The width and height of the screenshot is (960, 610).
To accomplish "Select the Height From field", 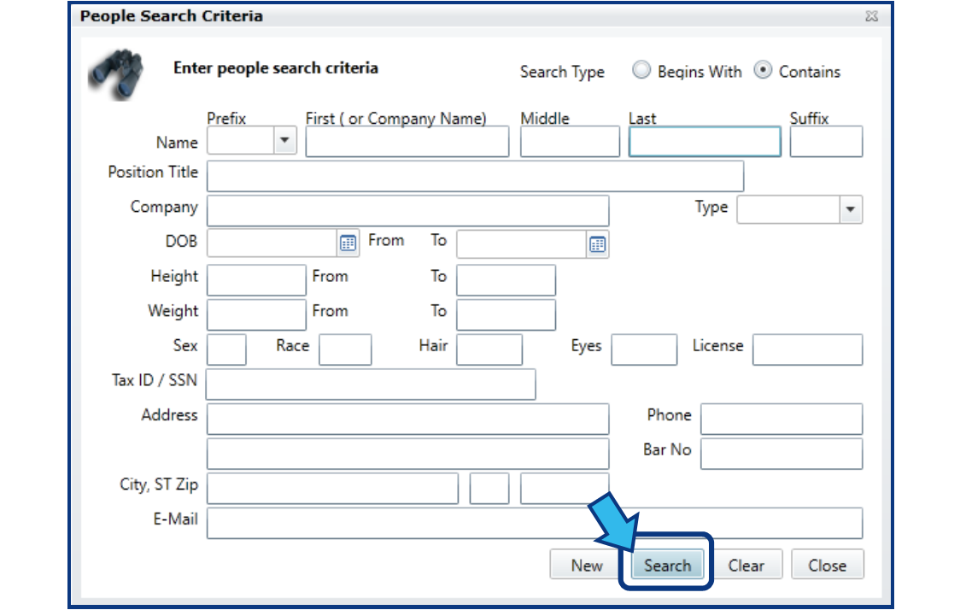I will 256,280.
